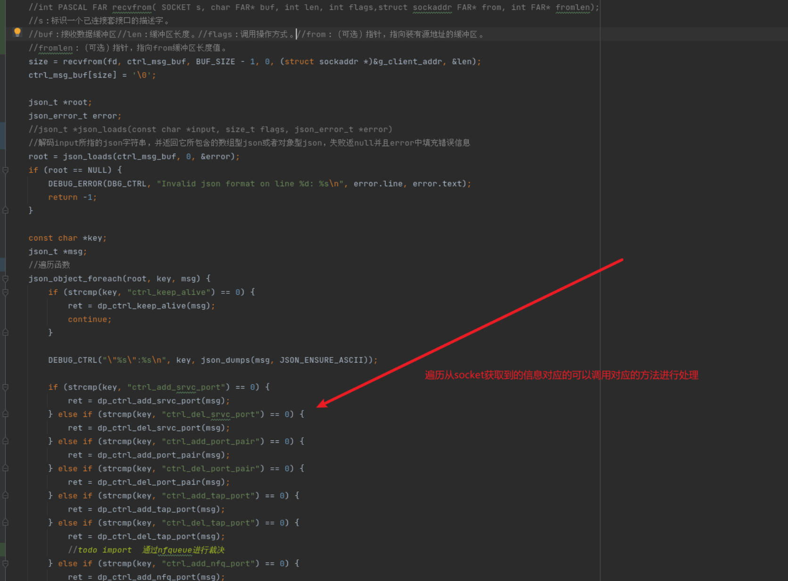Viewport: 788px width, 581px height.
Task: Click the DEBUG_CTRL macro call
Action: point(213,360)
